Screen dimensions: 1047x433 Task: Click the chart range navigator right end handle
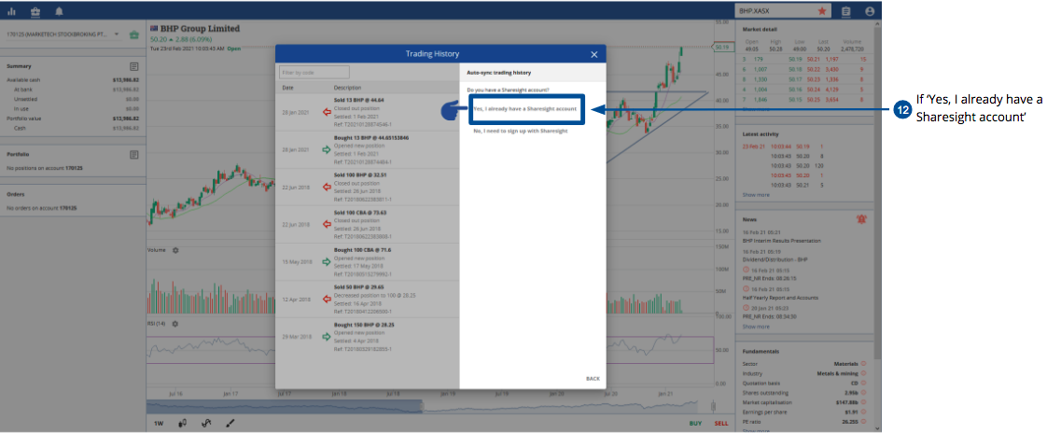[712, 406]
